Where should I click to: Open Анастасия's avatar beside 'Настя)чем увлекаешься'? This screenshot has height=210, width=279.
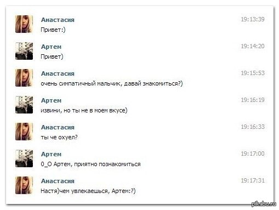24,185
